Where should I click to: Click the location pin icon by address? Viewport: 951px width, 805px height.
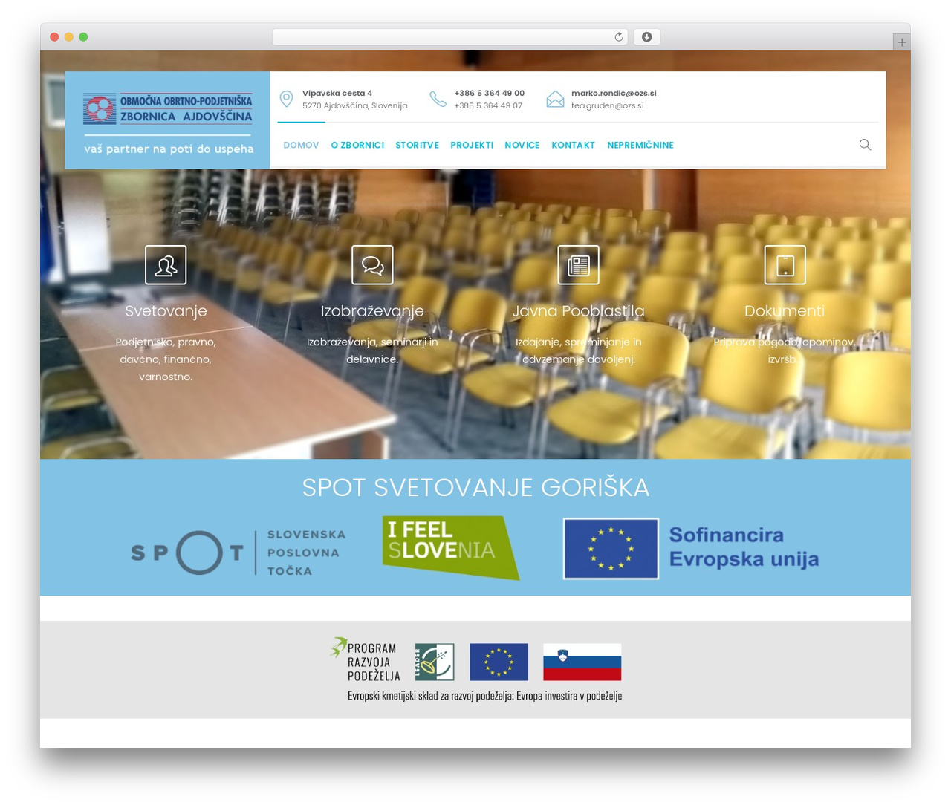286,99
